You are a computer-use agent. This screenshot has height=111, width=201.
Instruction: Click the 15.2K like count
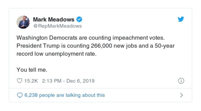point(30,81)
